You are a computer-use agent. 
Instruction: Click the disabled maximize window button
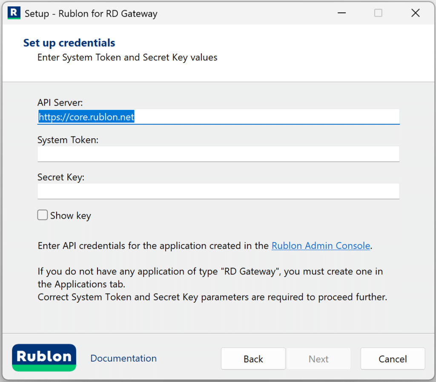click(x=378, y=13)
